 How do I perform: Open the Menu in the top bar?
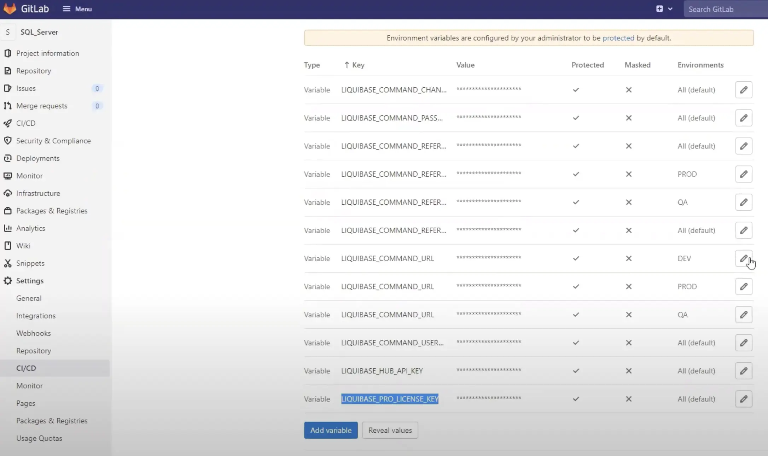coord(77,9)
